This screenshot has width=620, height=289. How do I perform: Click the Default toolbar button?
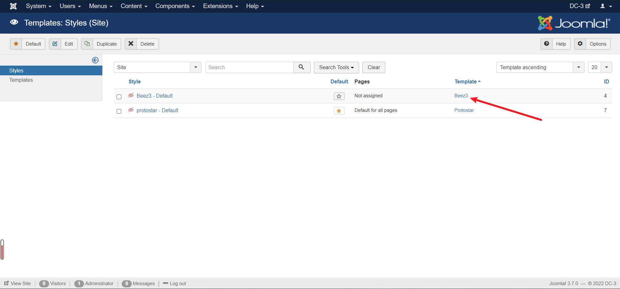point(27,44)
